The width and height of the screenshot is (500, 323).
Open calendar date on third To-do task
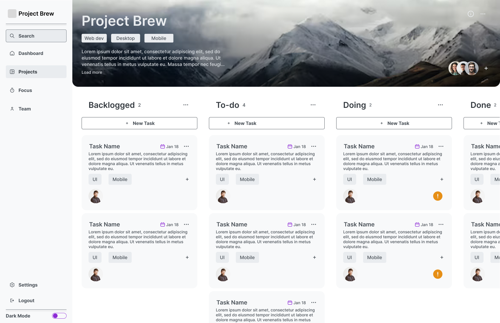297,303
